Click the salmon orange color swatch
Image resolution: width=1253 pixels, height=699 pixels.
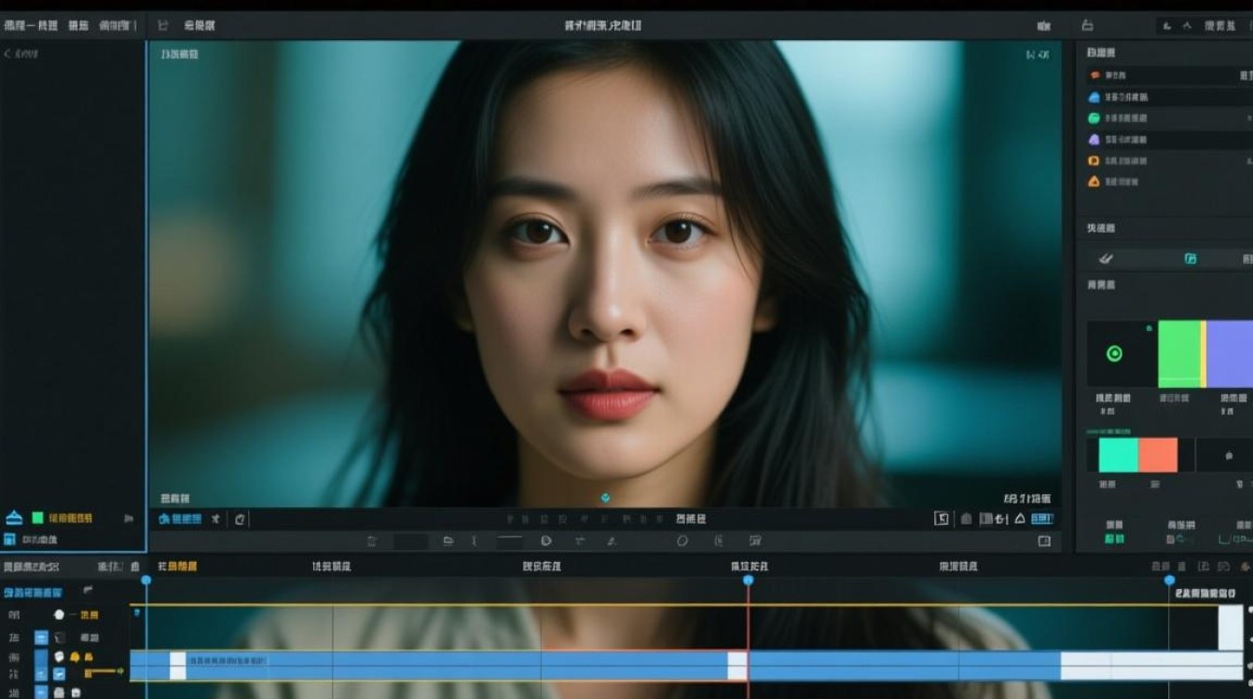1158,455
